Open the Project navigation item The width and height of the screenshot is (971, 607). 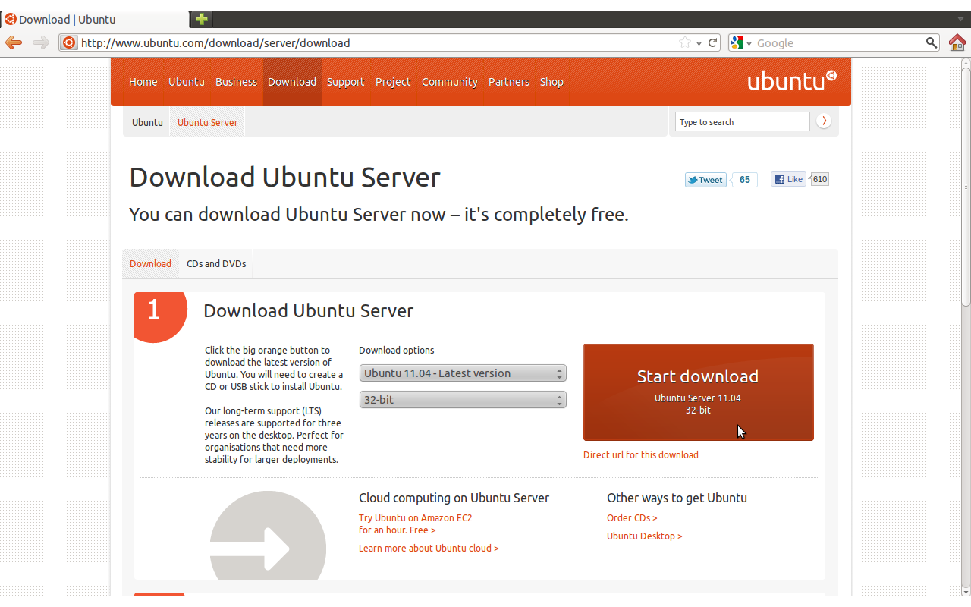(393, 82)
